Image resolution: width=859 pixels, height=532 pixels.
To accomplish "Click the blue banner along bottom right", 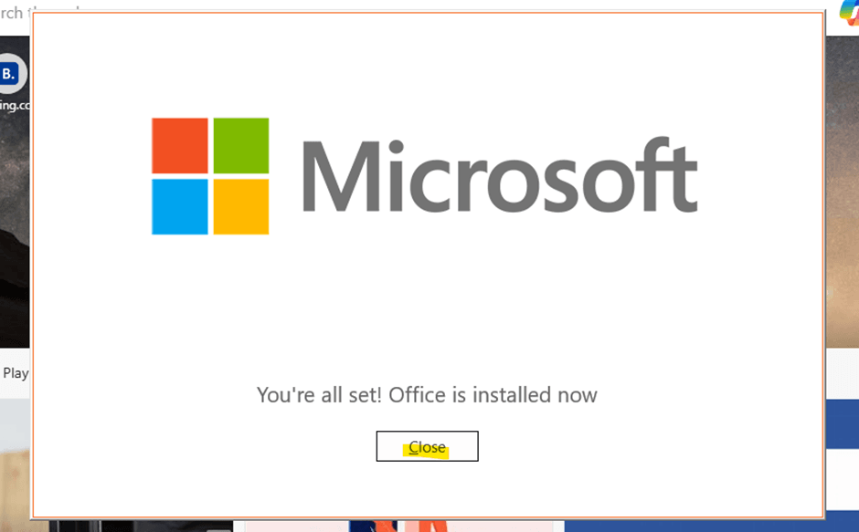I will (x=712, y=526).
